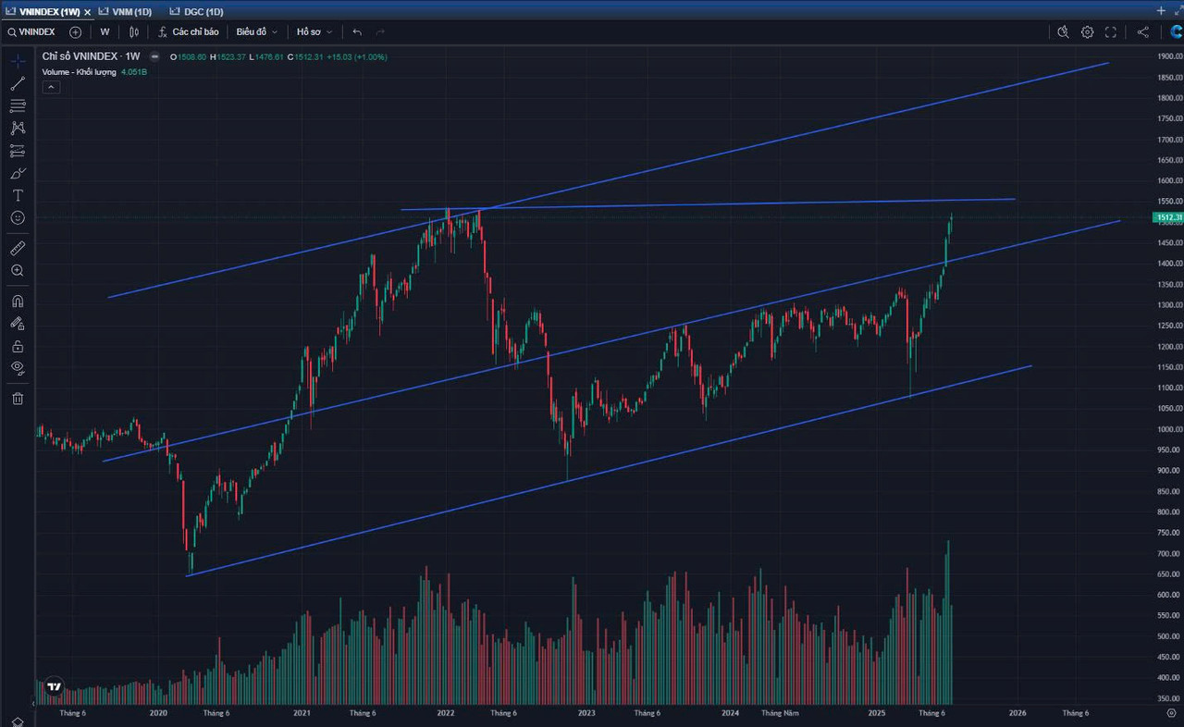Image resolution: width=1184 pixels, height=727 pixels.
Task: Open Các chỉ báo indicators dialog
Action: tap(189, 31)
